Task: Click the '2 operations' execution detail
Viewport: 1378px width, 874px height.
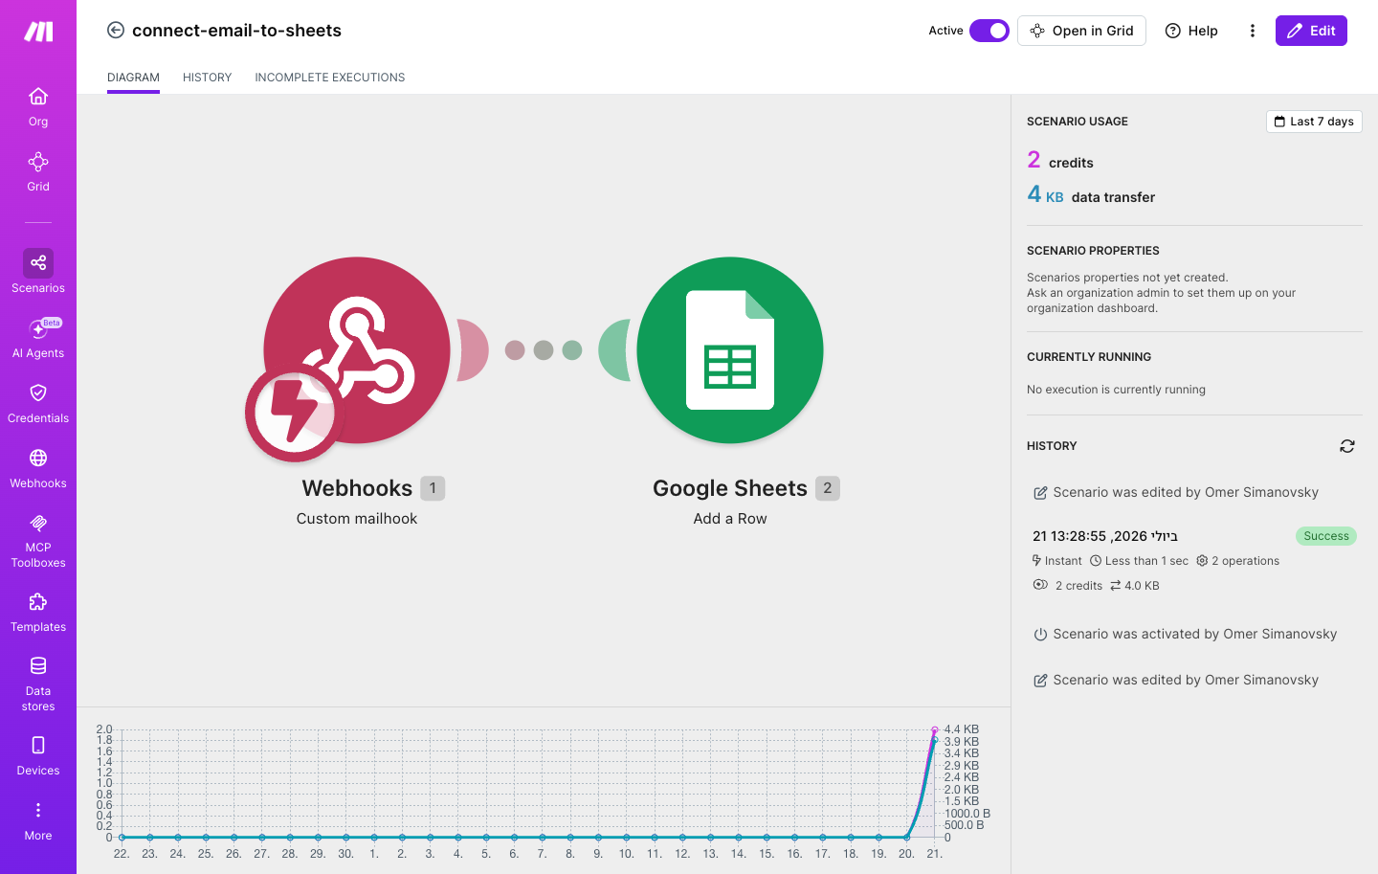Action: pos(1237,561)
